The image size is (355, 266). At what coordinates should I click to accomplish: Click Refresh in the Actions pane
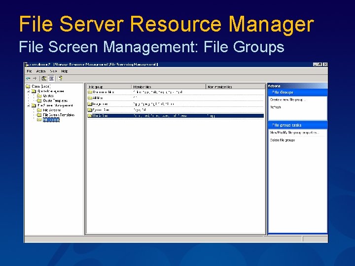coord(275,107)
